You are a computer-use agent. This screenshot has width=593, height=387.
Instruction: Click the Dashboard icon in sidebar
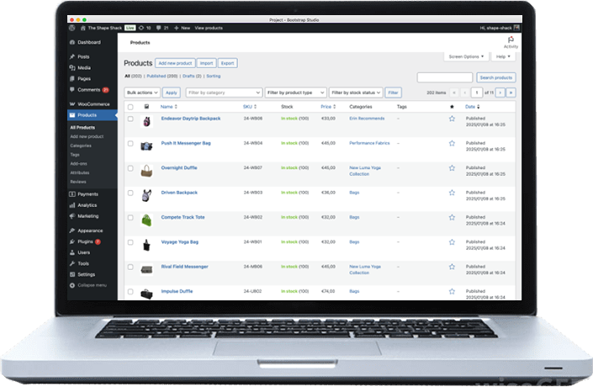click(72, 42)
